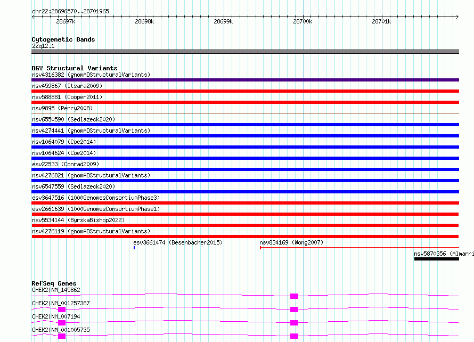Viewport: 474px width, 342px height.
Task: Click the gray cytogenetic band bar
Action: [245, 52]
